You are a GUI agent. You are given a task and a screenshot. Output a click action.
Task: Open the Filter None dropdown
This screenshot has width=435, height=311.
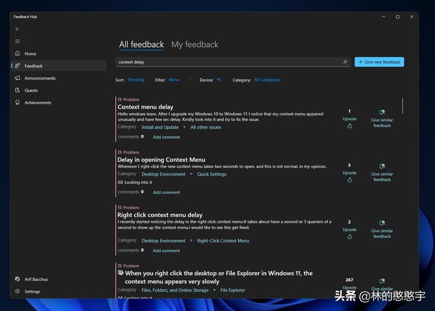pos(174,80)
